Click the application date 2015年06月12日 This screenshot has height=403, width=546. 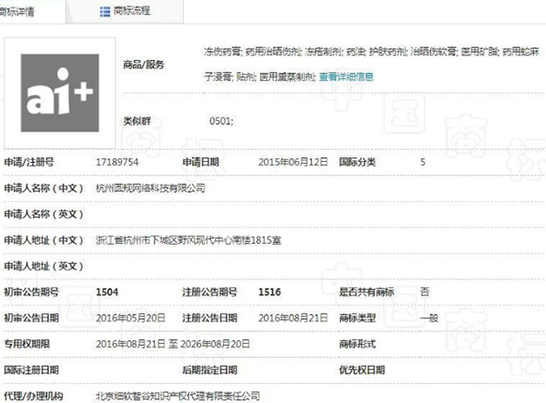(x=293, y=162)
